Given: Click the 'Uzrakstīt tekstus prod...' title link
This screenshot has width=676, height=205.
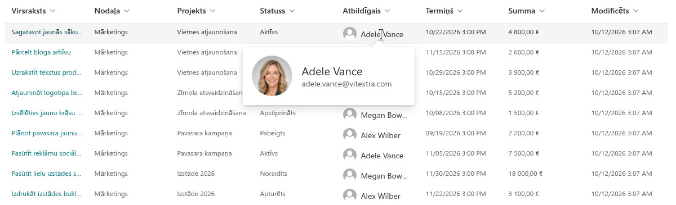Looking at the screenshot, I should coord(47,72).
